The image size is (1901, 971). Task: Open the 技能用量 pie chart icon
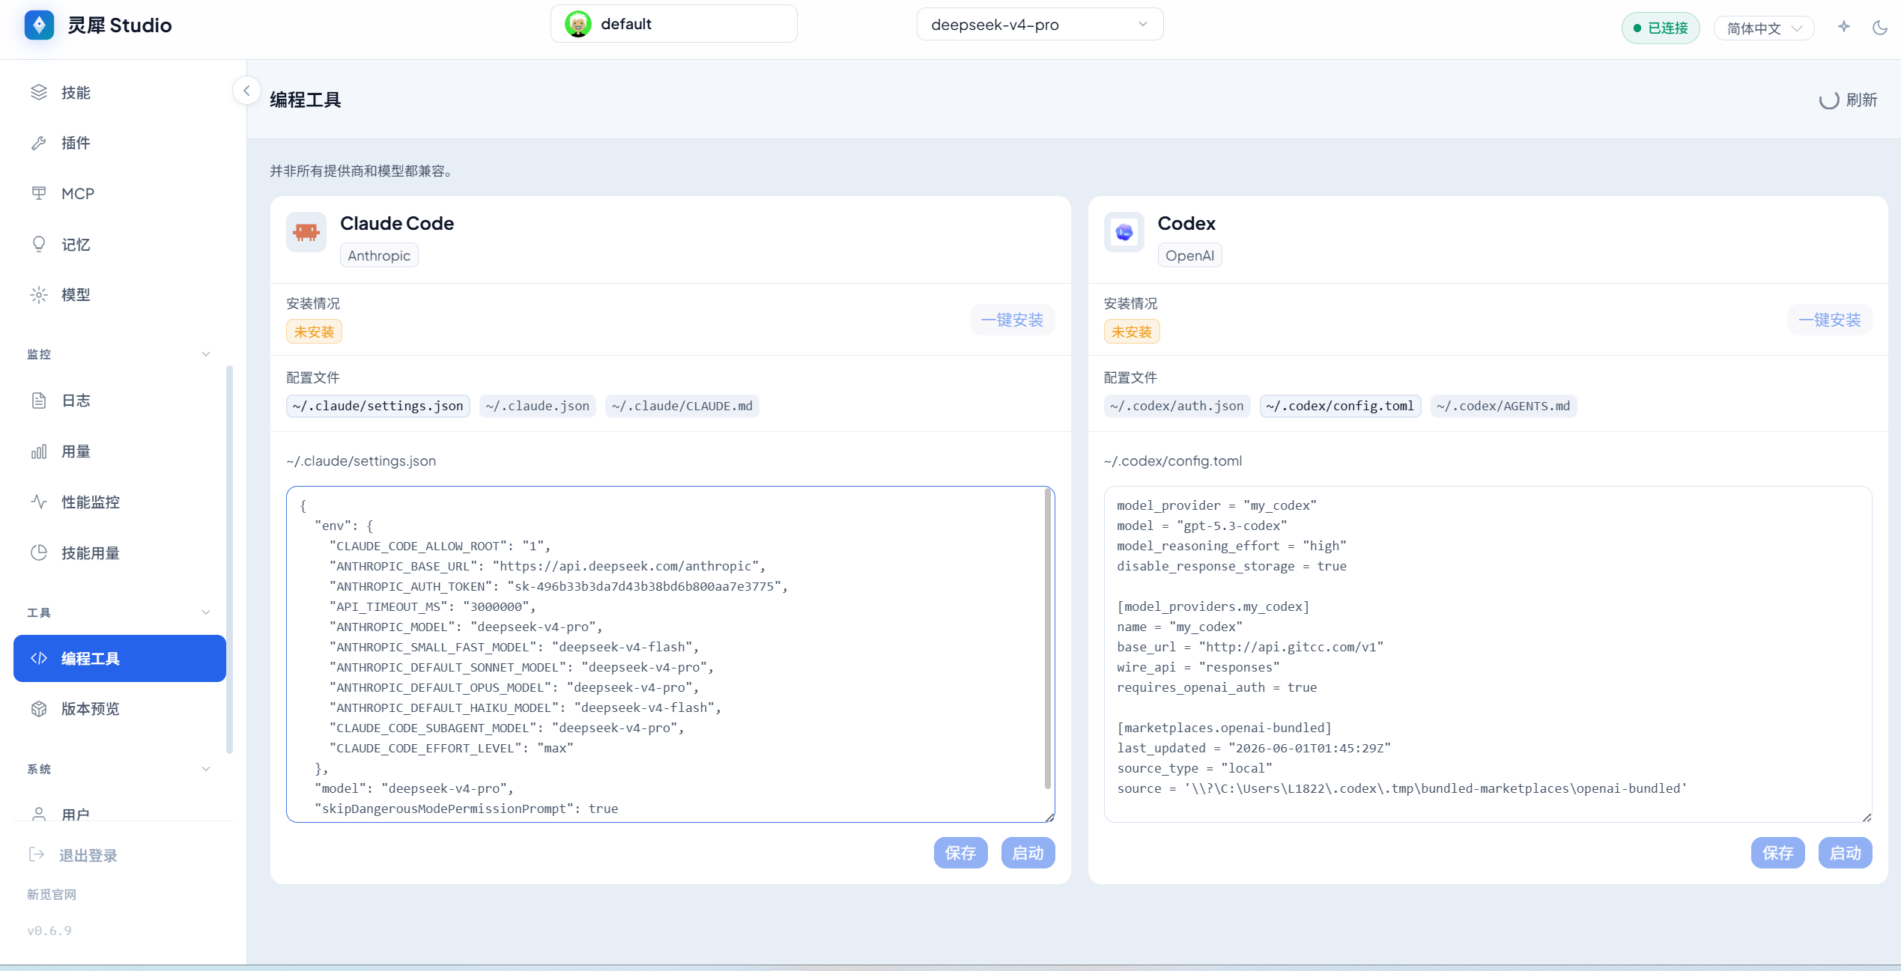click(39, 553)
